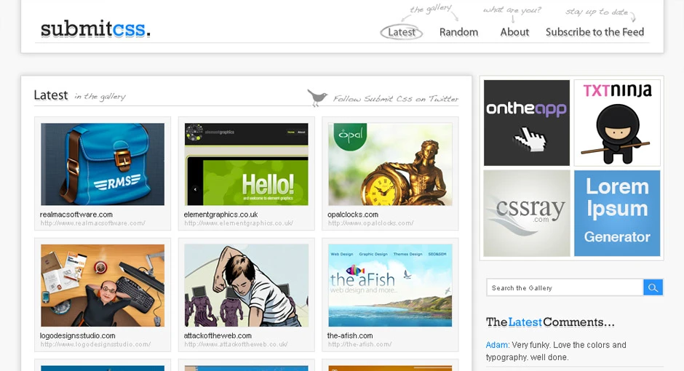Click the logodesignsstudio.com title
Viewport: 684px width, 371px height.
(78, 335)
